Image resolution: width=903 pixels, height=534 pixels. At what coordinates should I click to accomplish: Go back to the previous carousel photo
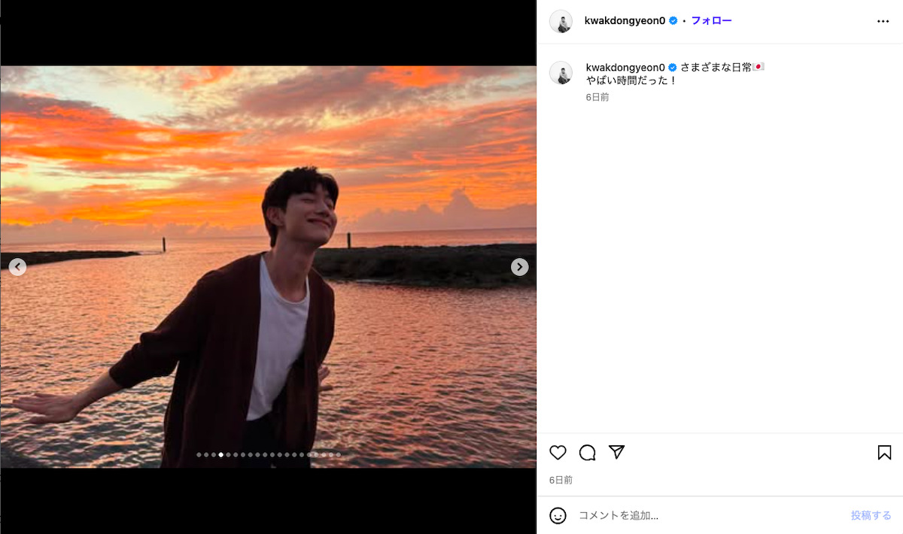tap(17, 266)
